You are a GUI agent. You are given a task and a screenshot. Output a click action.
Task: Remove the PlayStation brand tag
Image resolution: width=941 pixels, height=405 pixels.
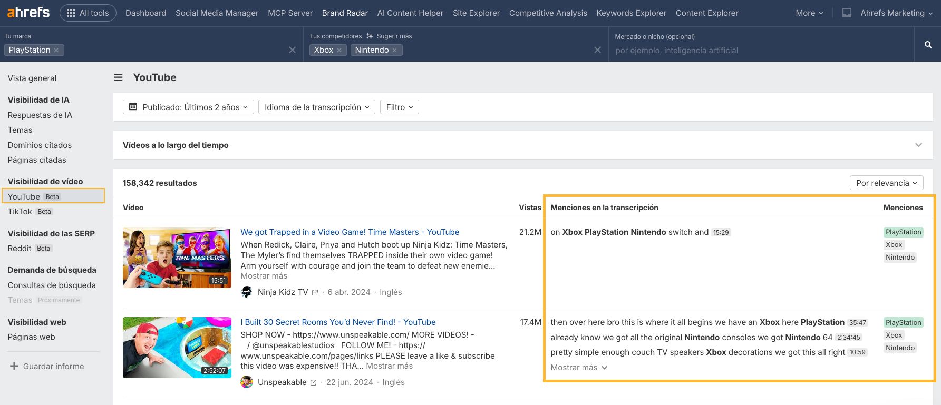click(x=56, y=50)
